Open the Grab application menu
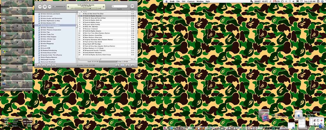Screen dimensions: 326x130 pyautogui.click(x=172, y=1)
